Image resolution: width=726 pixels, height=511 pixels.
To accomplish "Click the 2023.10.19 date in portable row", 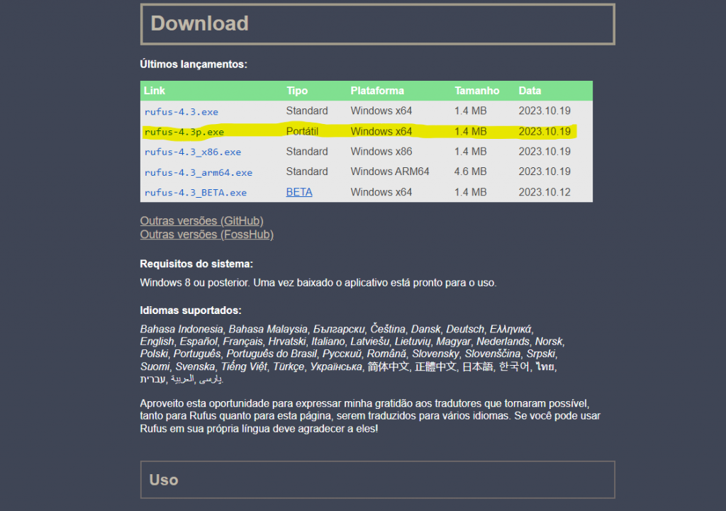I will click(x=544, y=131).
